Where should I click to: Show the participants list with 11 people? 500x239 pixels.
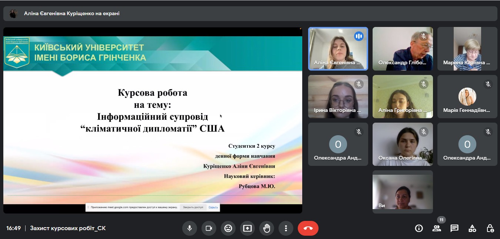437,228
